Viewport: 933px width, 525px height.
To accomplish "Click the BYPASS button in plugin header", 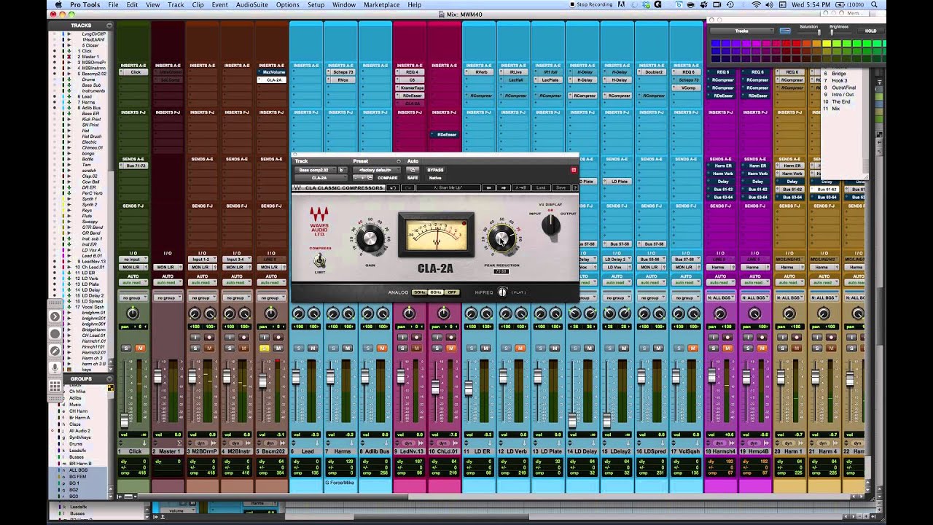I will [x=435, y=170].
